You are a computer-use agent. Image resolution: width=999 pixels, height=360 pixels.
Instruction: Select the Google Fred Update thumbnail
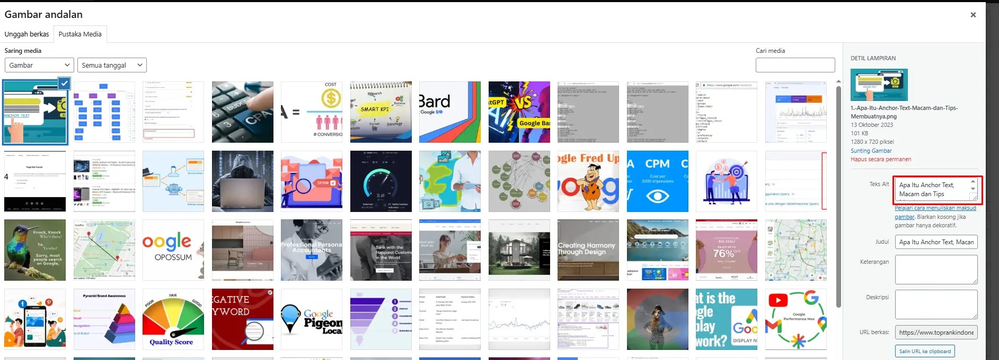(x=588, y=181)
